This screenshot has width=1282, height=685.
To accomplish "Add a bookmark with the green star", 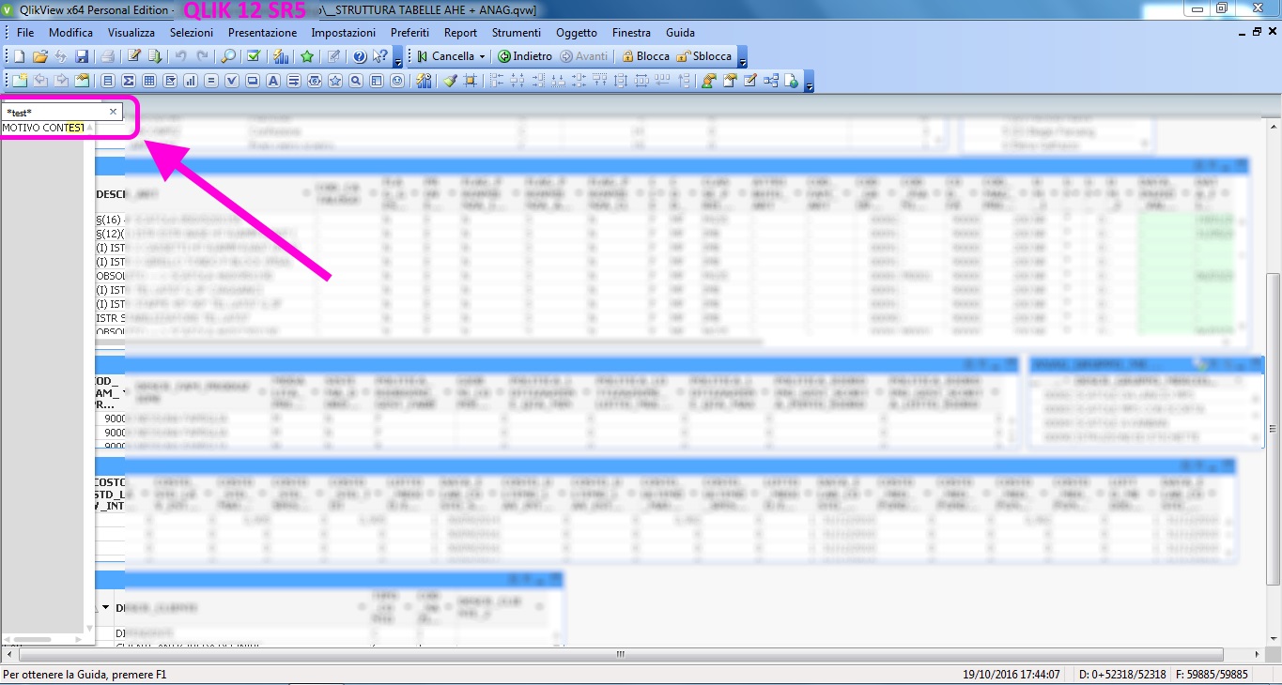I will click(x=307, y=56).
